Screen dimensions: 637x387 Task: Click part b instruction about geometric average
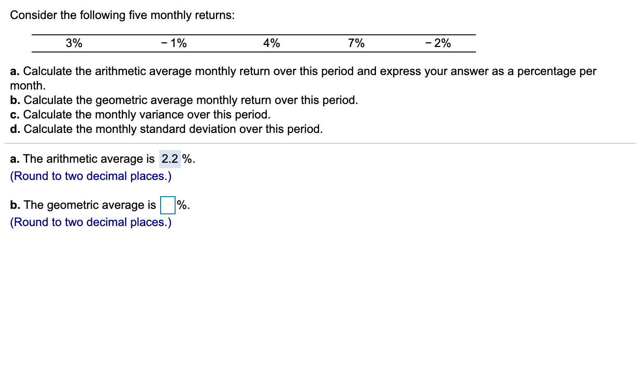coord(184,100)
